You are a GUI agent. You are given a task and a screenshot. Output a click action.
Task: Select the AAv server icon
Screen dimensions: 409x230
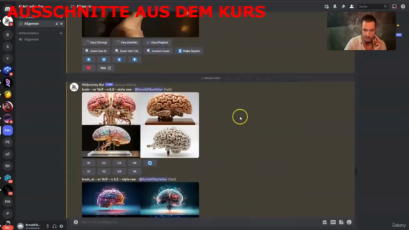8,130
